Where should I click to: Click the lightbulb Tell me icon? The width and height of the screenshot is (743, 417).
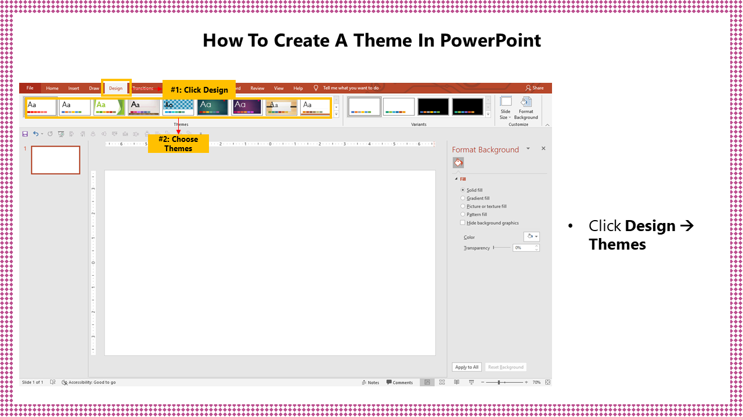point(316,88)
